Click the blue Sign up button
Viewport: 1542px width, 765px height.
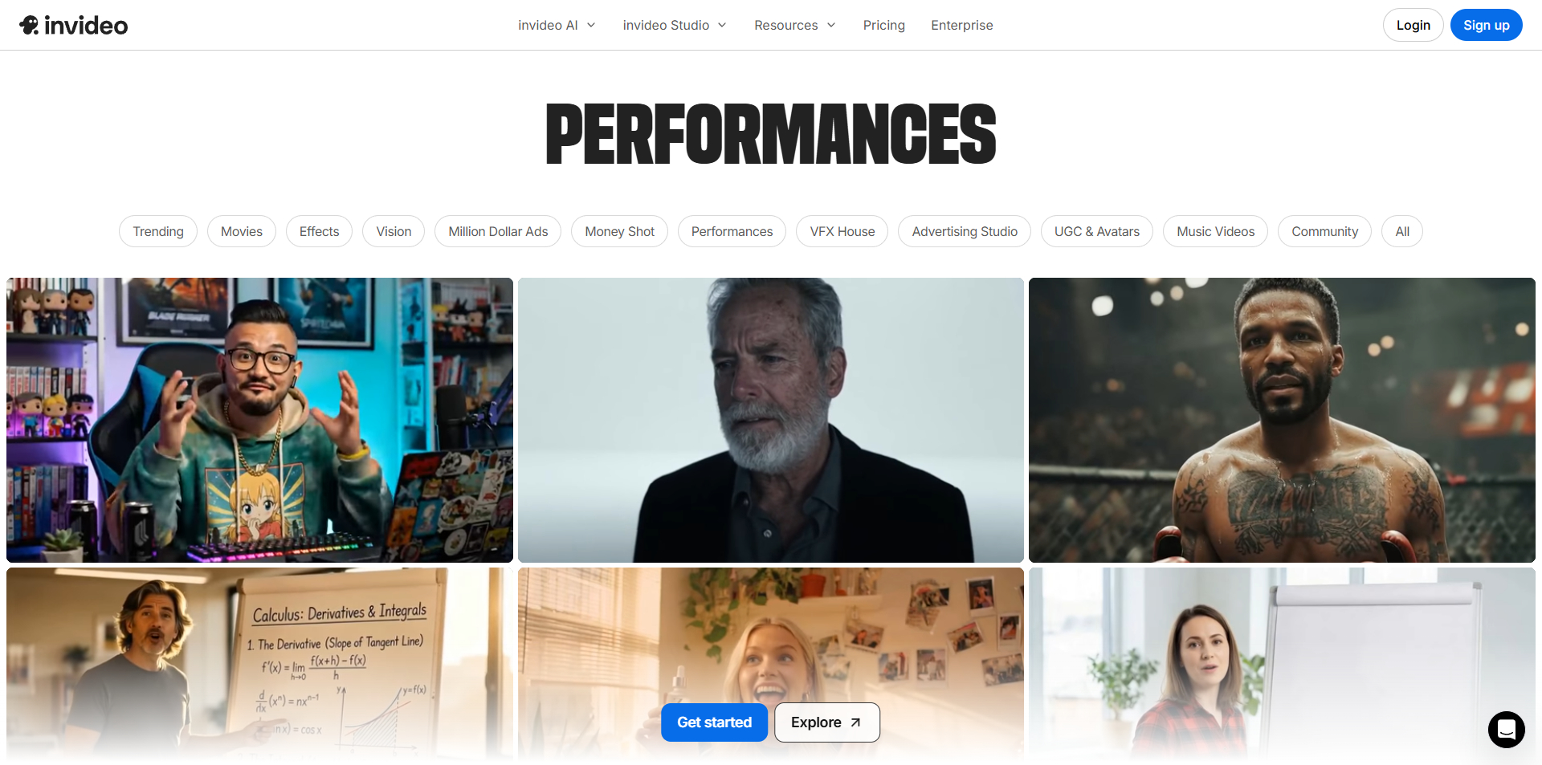(1486, 25)
